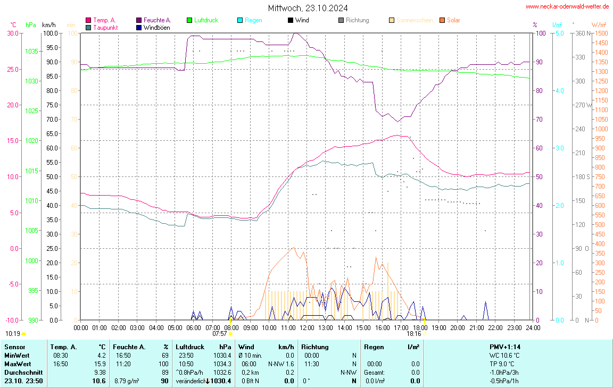This screenshot has height=388, width=613.
Task: Click the sun icon beside 10:19
Action: coord(24,334)
